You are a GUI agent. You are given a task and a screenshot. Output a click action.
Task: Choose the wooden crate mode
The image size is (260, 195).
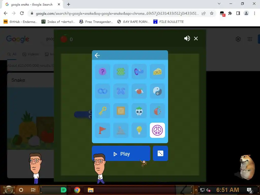pos(121,111)
